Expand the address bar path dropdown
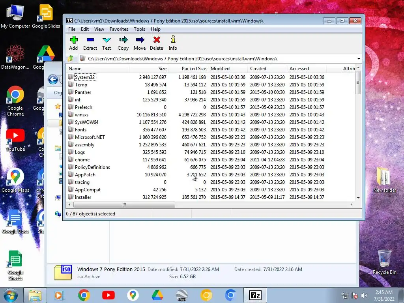The height and width of the screenshot is (303, 404). (358, 59)
